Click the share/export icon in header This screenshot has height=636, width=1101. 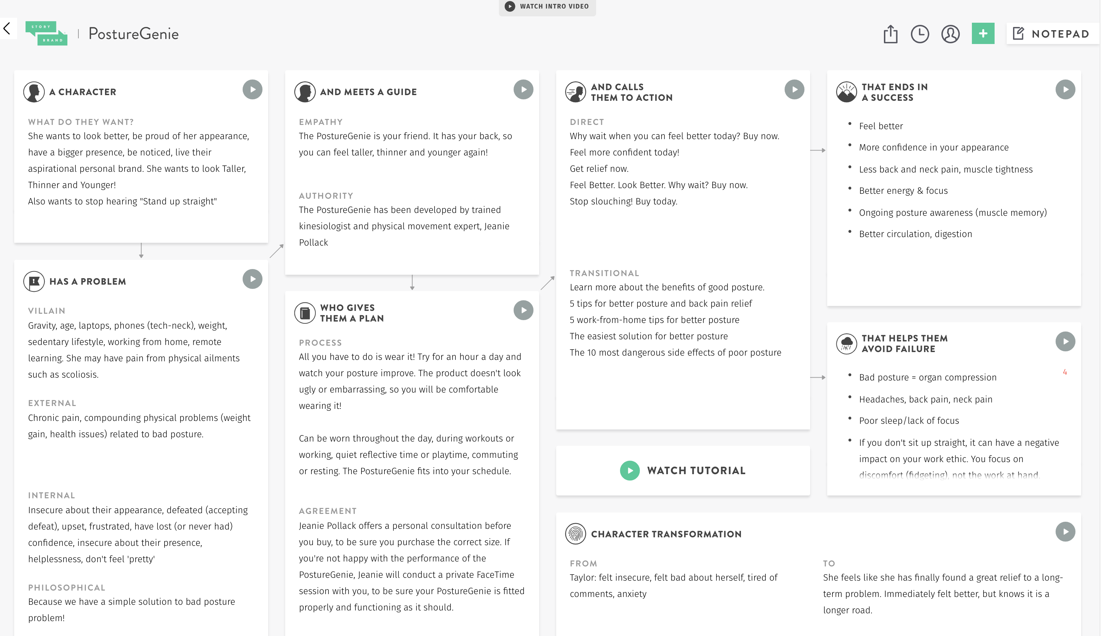pos(890,34)
